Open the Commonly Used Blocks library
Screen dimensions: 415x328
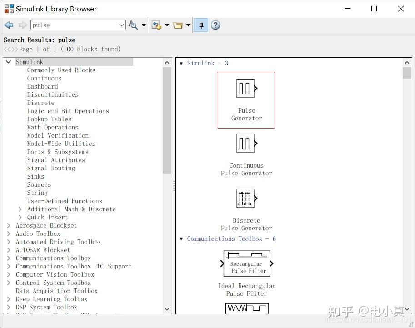[61, 70]
